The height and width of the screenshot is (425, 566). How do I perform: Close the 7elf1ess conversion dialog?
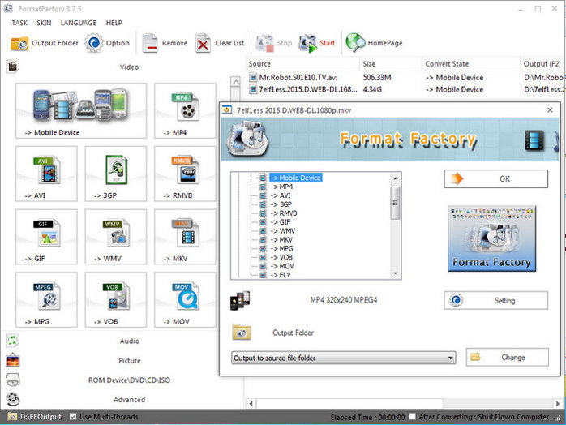pyautogui.click(x=550, y=110)
